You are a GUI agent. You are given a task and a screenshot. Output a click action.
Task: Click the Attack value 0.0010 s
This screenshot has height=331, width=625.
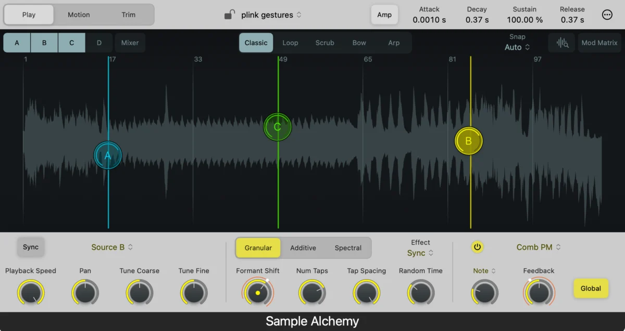click(429, 20)
